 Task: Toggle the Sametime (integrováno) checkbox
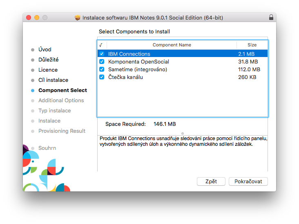(102, 69)
